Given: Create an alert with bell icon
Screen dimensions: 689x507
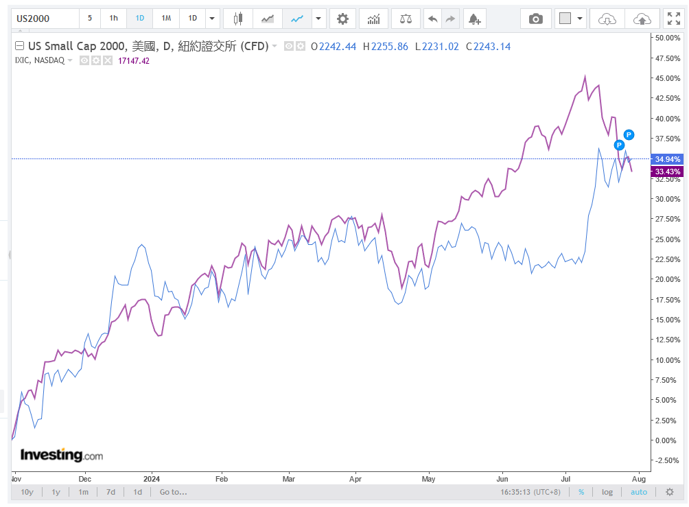Looking at the screenshot, I should [x=474, y=19].
